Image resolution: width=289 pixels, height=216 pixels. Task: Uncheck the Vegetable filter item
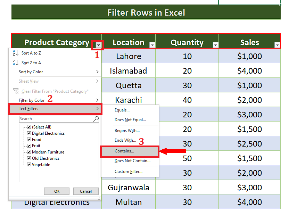point(29,164)
